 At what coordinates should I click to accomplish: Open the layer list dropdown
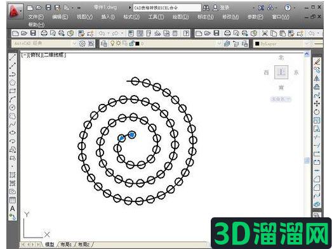coord(220,44)
